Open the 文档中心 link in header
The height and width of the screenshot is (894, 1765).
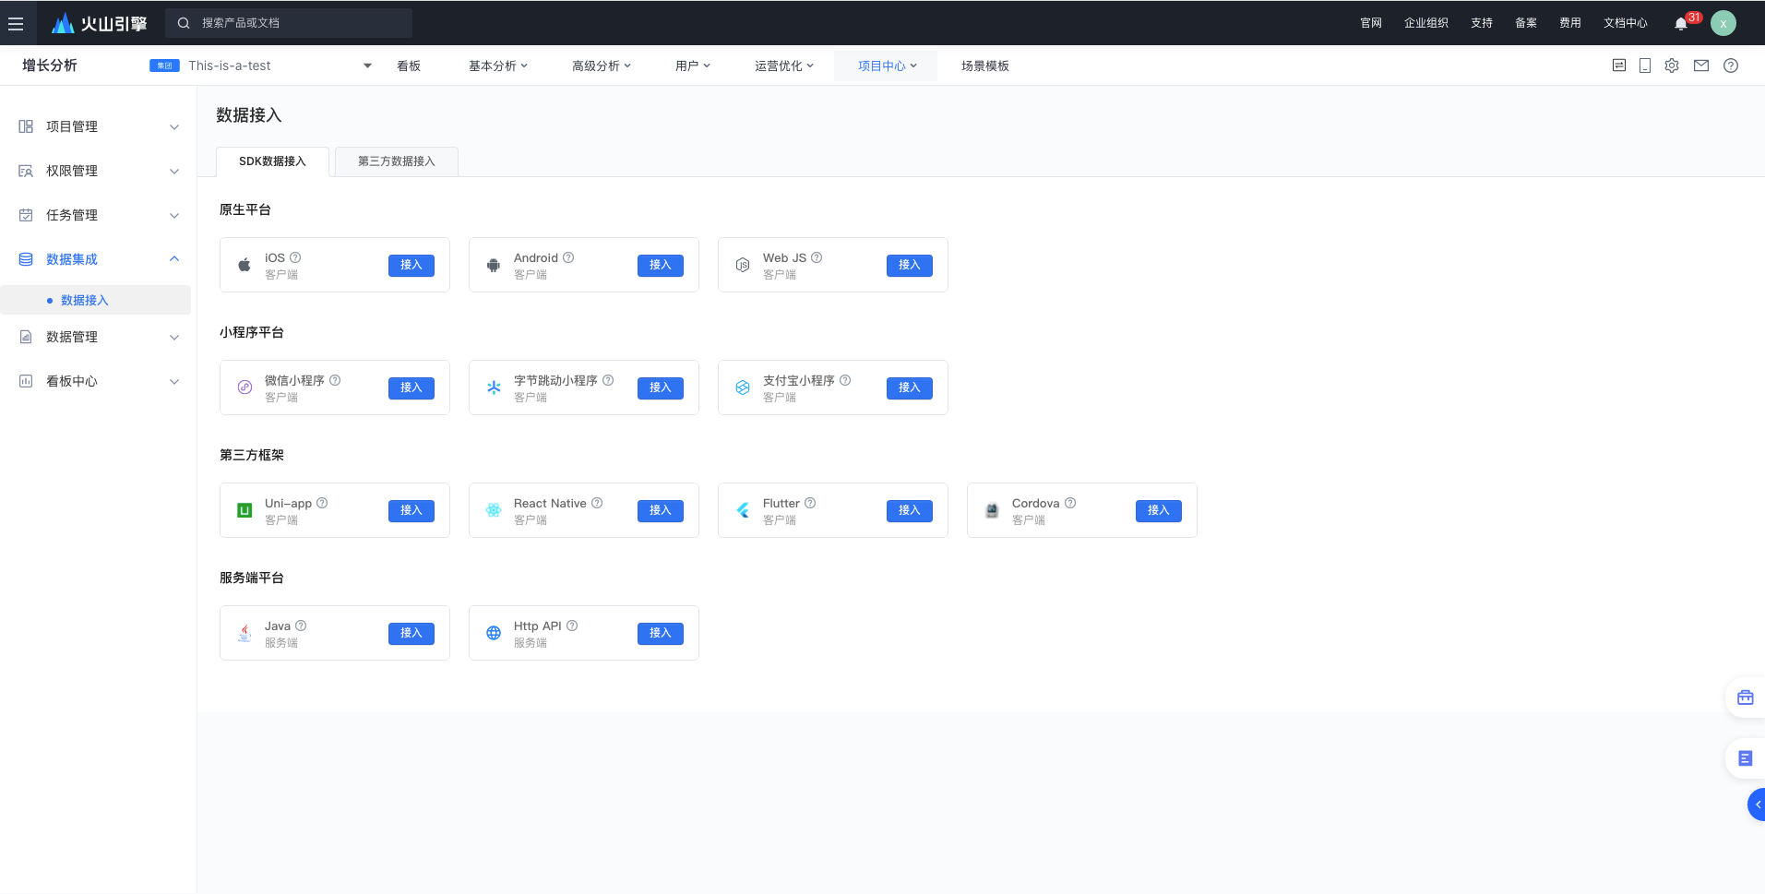pyautogui.click(x=1626, y=23)
